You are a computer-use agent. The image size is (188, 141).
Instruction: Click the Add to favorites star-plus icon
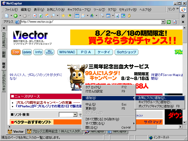tap(69, 16)
